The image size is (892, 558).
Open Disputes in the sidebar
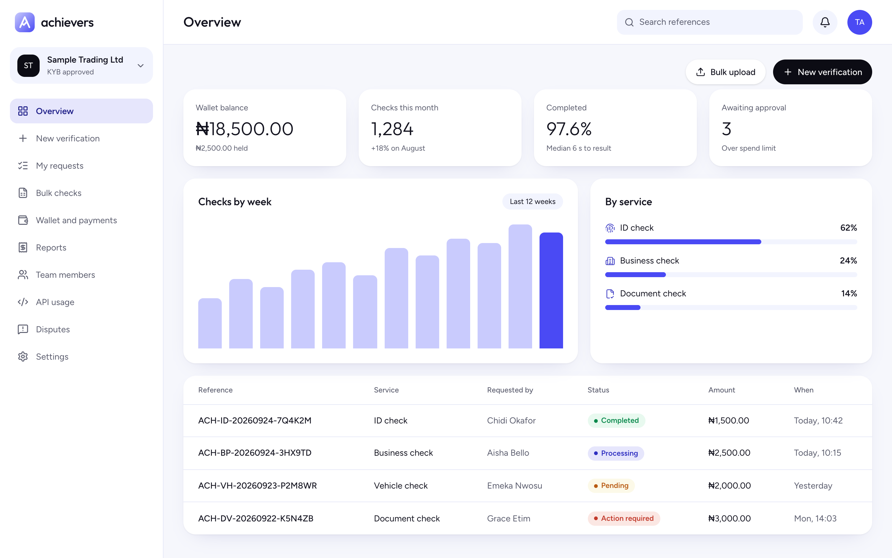pos(81,330)
